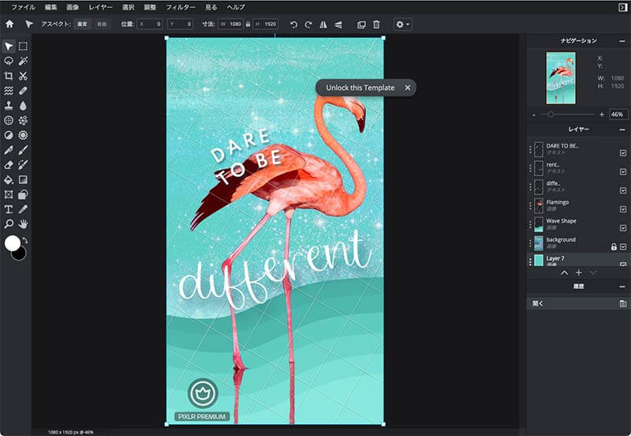This screenshot has width=631, height=436.
Task: Select the Hand pan tool
Action: tap(24, 224)
